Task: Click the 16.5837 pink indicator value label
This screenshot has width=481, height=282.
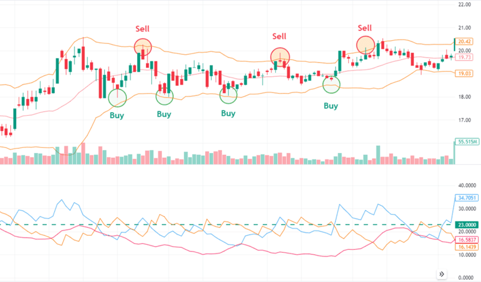Action: 467,240
